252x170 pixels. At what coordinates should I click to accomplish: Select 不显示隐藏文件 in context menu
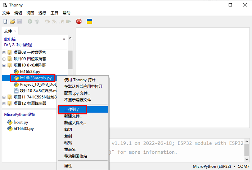click(x=77, y=100)
